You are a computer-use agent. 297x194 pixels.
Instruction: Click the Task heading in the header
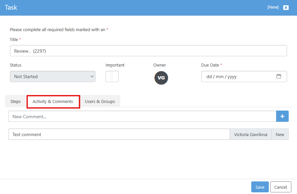point(11,7)
